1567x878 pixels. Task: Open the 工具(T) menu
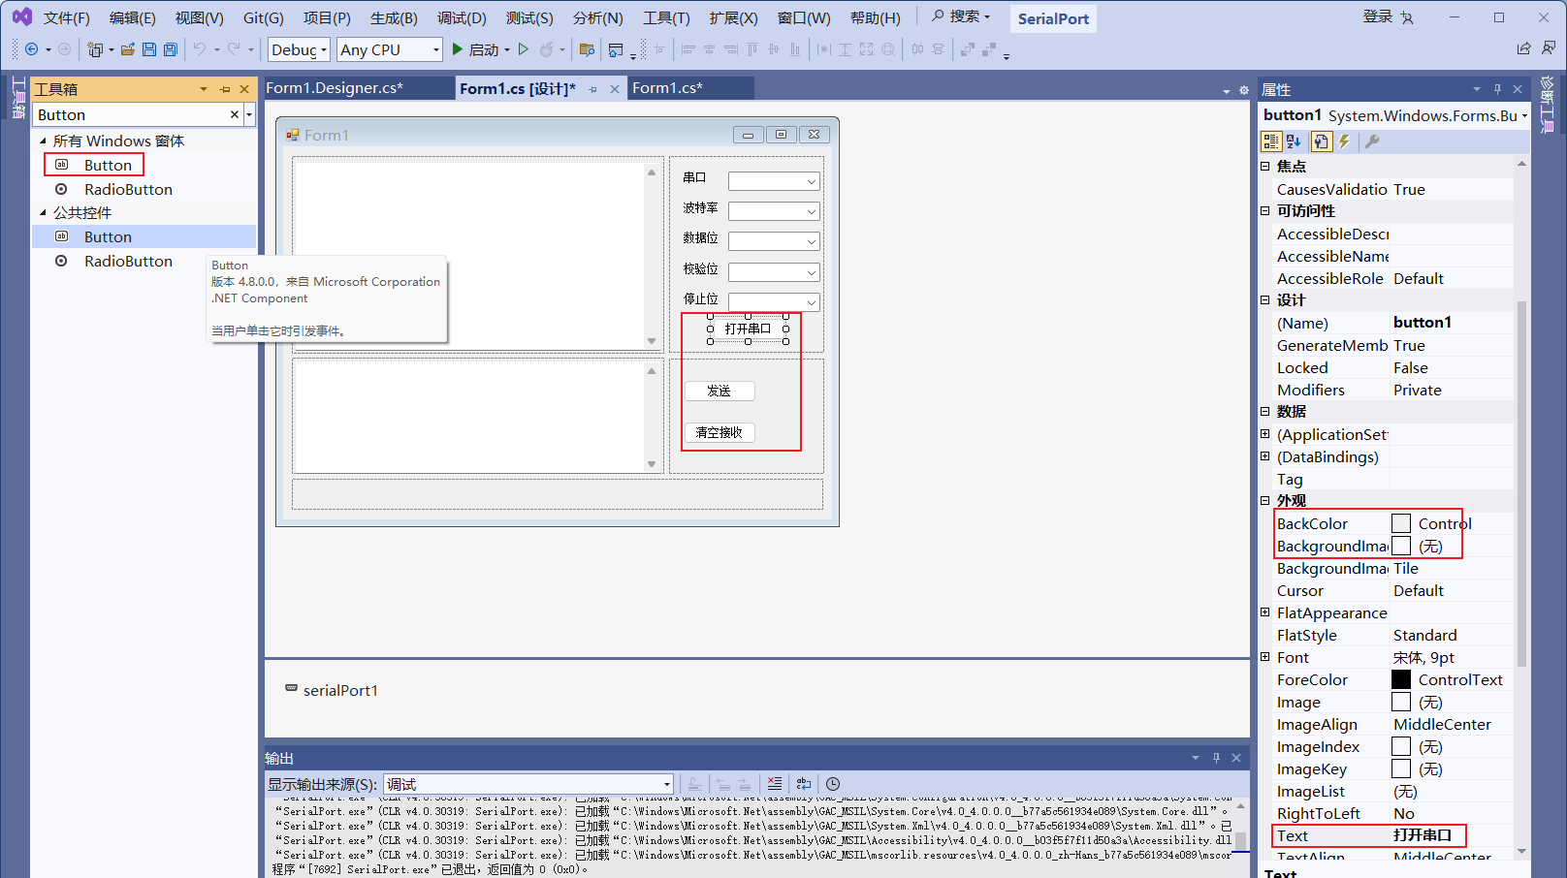[x=666, y=17]
